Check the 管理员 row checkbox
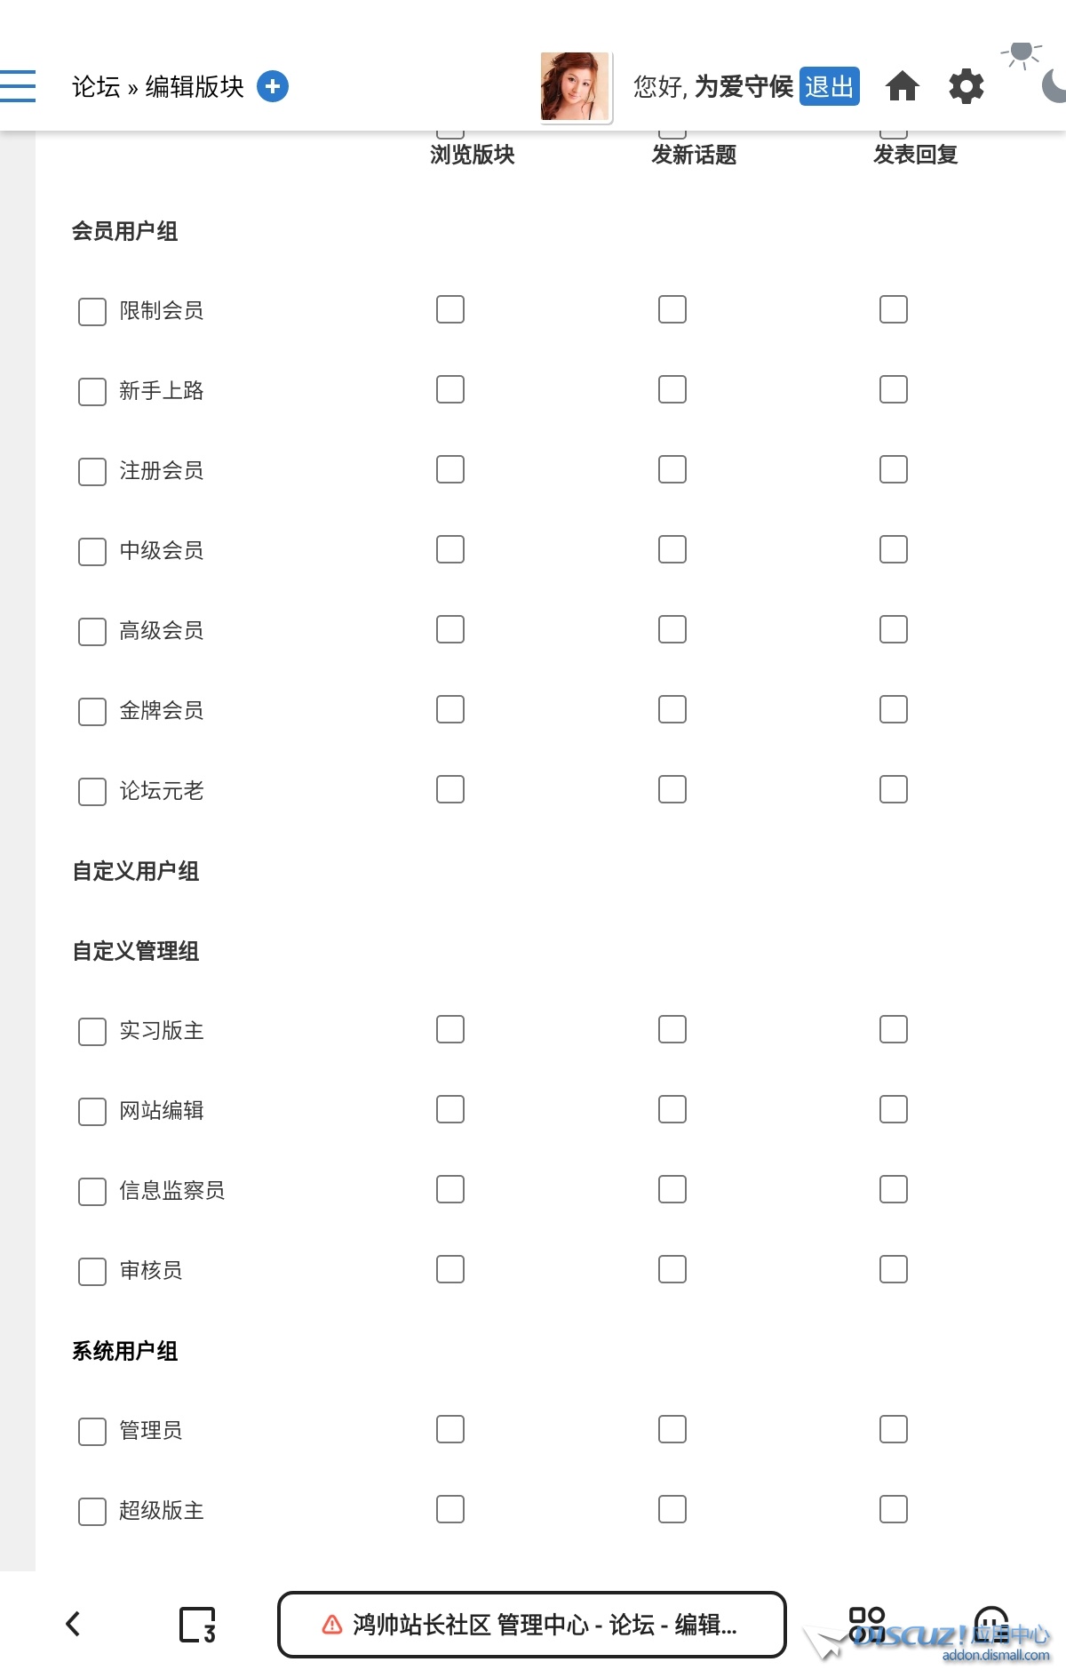The width and height of the screenshot is (1066, 1678). tap(92, 1431)
